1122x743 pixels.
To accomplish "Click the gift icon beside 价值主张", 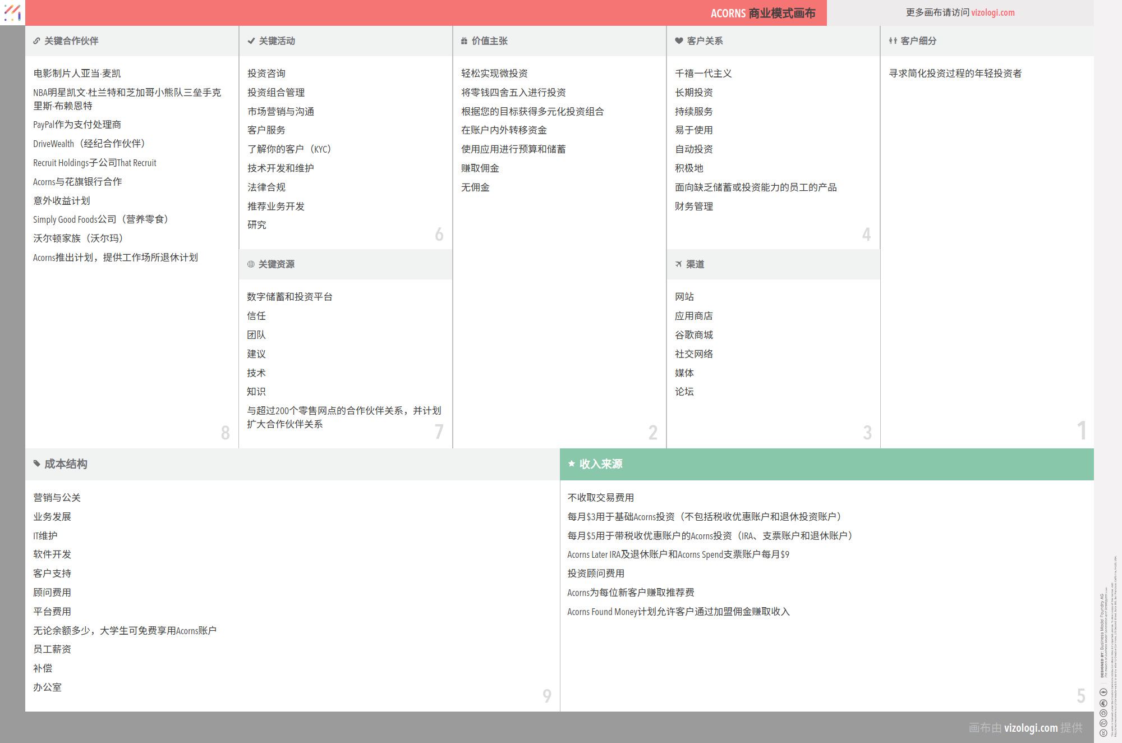I will pos(464,41).
